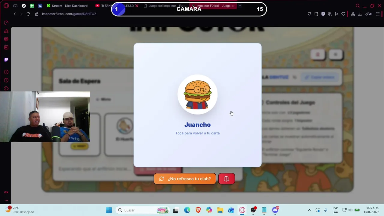Click the red exit door button
Screen dimensions: 384x216
pyautogui.click(x=226, y=179)
